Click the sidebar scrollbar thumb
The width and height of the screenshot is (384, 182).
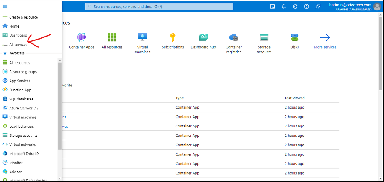(60, 106)
